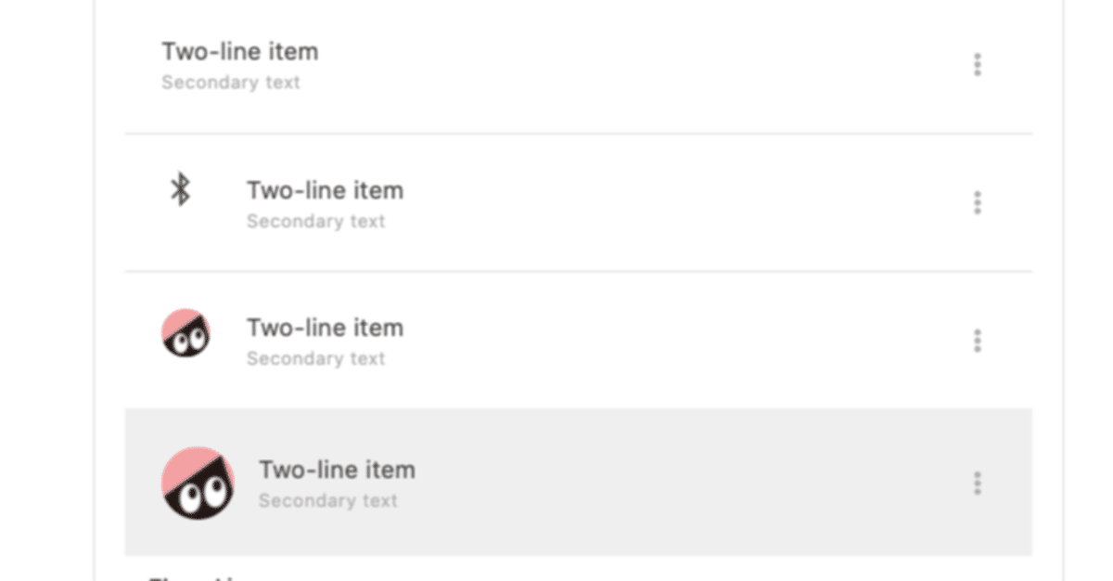Click "Secondary text" beside the small avatar
The height and width of the screenshot is (581, 1113).
(315, 359)
